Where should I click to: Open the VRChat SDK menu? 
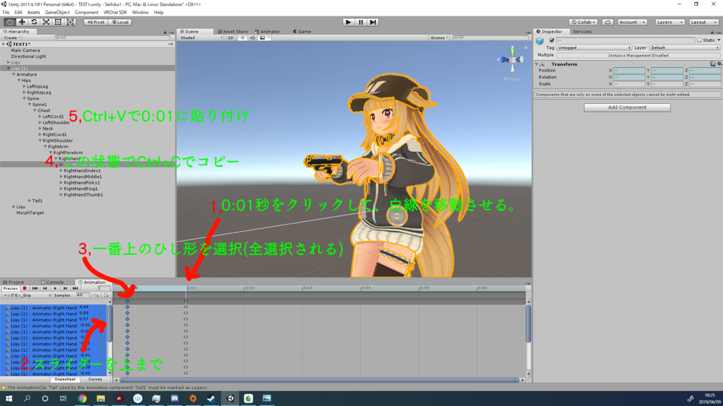coord(116,12)
